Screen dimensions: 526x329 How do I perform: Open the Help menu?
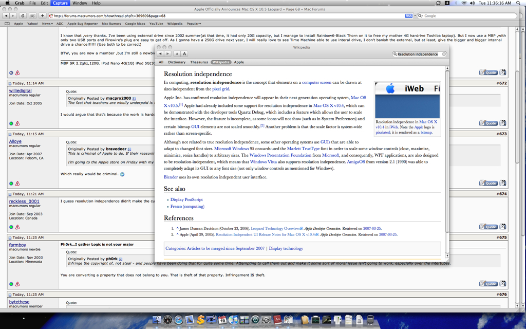coord(96,3)
